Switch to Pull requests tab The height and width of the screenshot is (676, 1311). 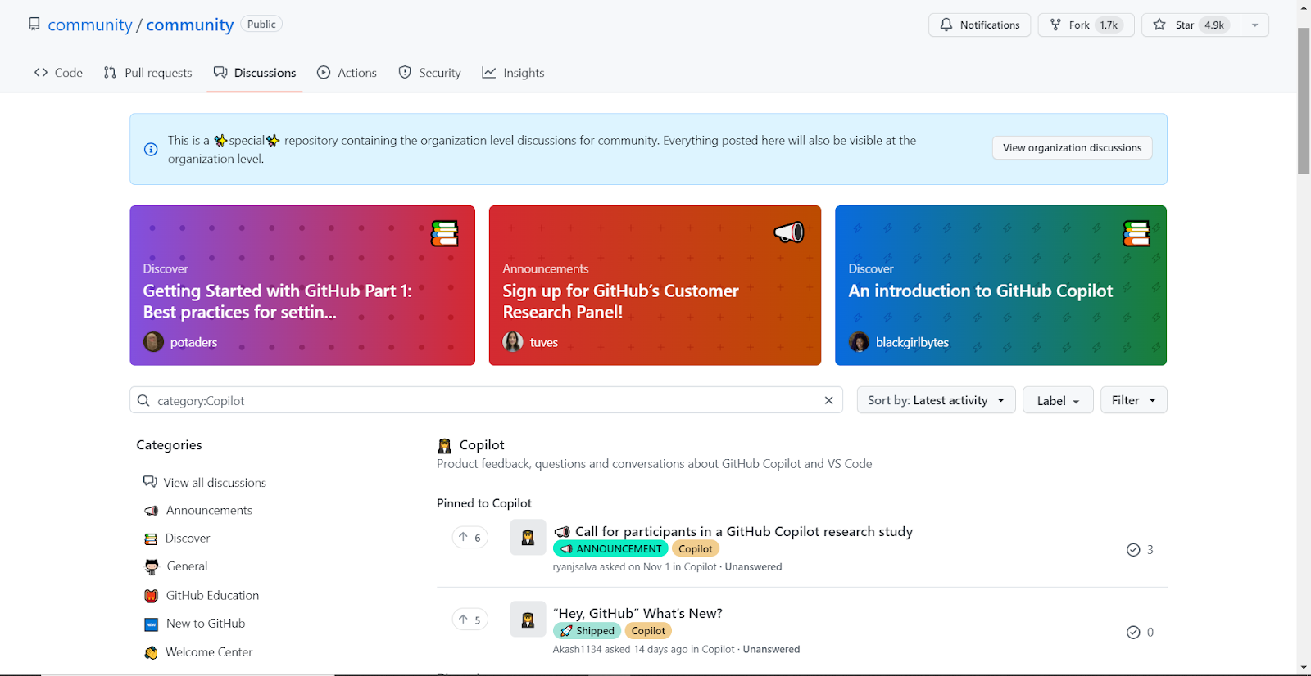pyautogui.click(x=147, y=73)
